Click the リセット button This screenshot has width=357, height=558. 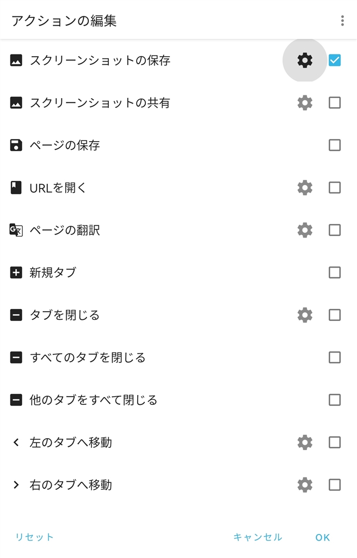(35, 537)
